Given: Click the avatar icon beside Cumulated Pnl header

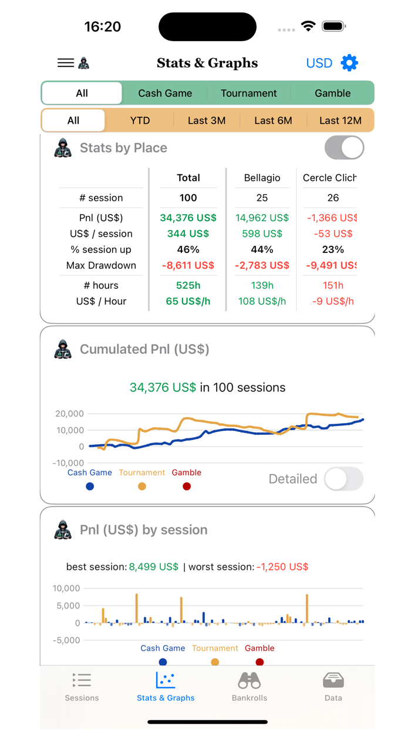Looking at the screenshot, I should [x=63, y=349].
